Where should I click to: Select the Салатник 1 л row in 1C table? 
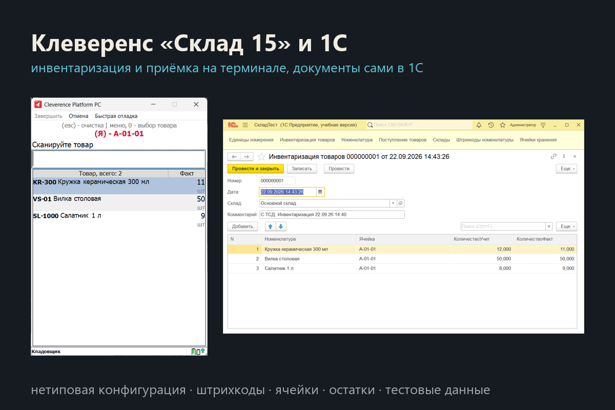[402, 268]
